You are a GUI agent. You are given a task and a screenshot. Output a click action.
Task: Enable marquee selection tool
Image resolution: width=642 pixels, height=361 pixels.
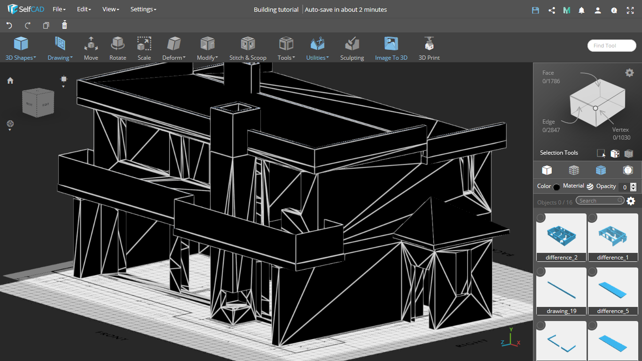[601, 153]
